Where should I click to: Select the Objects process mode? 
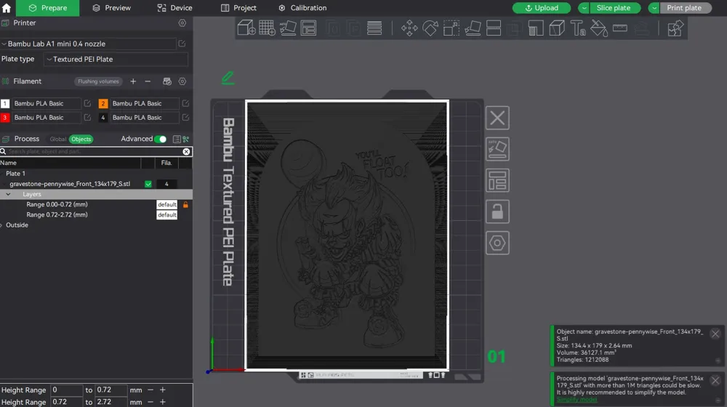click(x=81, y=139)
